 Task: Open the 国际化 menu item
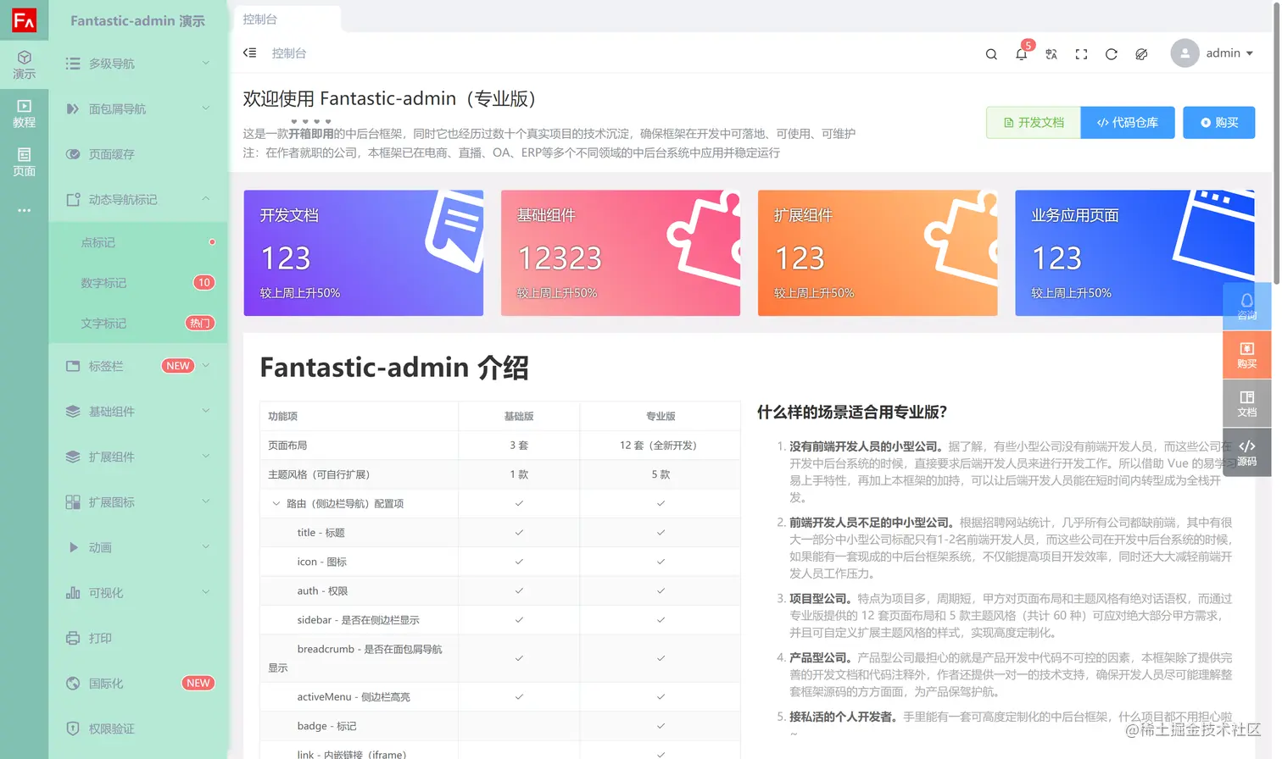(x=138, y=684)
